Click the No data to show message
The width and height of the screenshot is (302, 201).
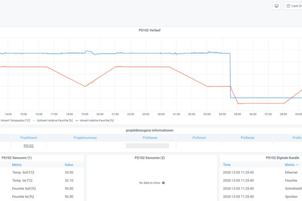149,183
